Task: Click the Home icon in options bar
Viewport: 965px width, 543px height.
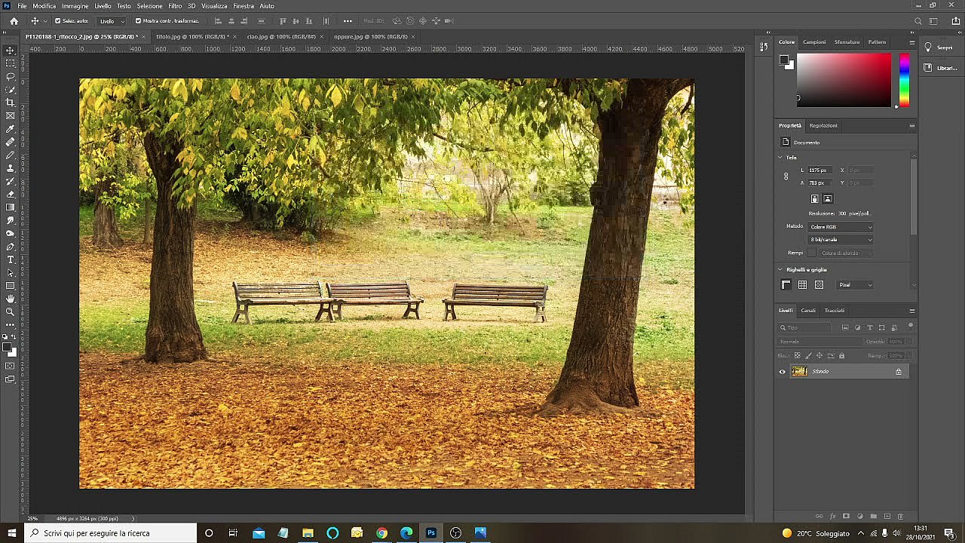Action: click(x=14, y=21)
